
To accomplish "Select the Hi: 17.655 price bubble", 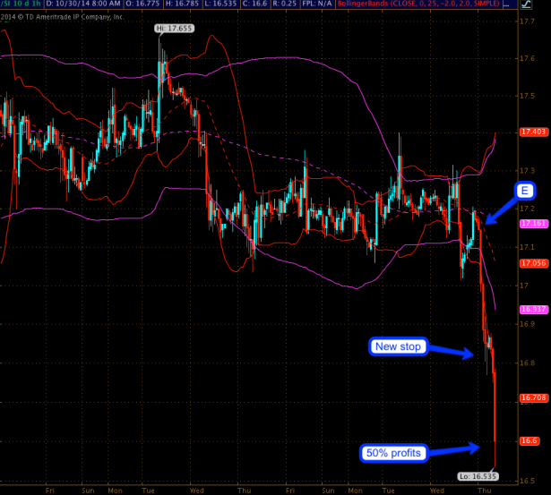I will click(173, 30).
